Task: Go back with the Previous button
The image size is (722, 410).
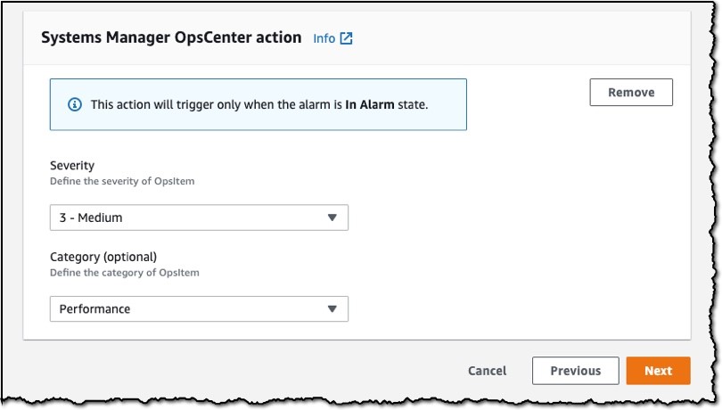Action: 575,371
